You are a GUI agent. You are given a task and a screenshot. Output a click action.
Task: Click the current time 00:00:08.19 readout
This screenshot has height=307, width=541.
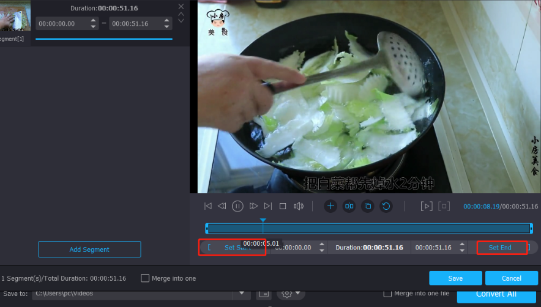pos(481,206)
